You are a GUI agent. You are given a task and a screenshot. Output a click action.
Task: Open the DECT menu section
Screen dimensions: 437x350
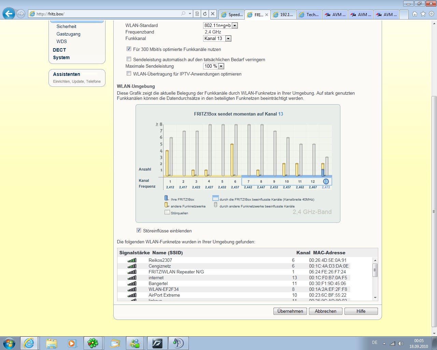(59, 50)
